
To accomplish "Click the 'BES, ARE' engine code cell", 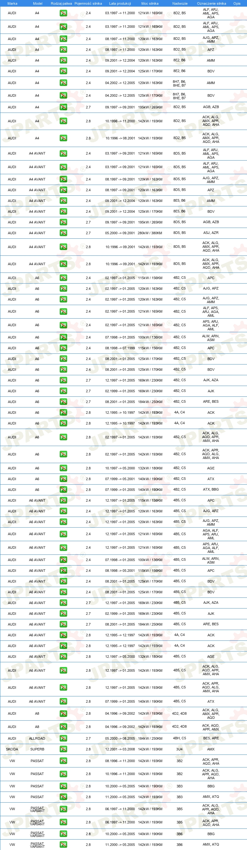I will tap(211, 738).
